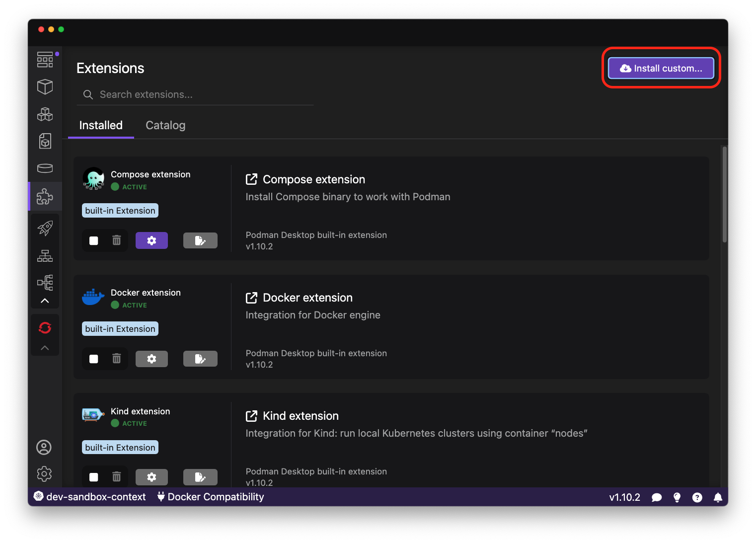Open Kind extension edit details button
756x543 pixels.
click(x=200, y=477)
